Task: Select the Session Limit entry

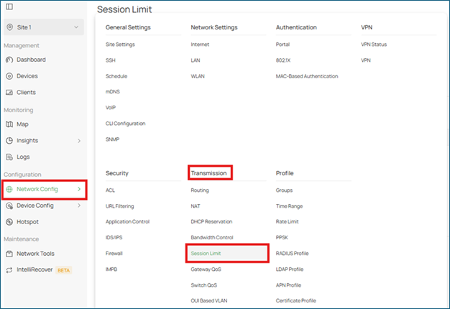Action: pyautogui.click(x=227, y=254)
